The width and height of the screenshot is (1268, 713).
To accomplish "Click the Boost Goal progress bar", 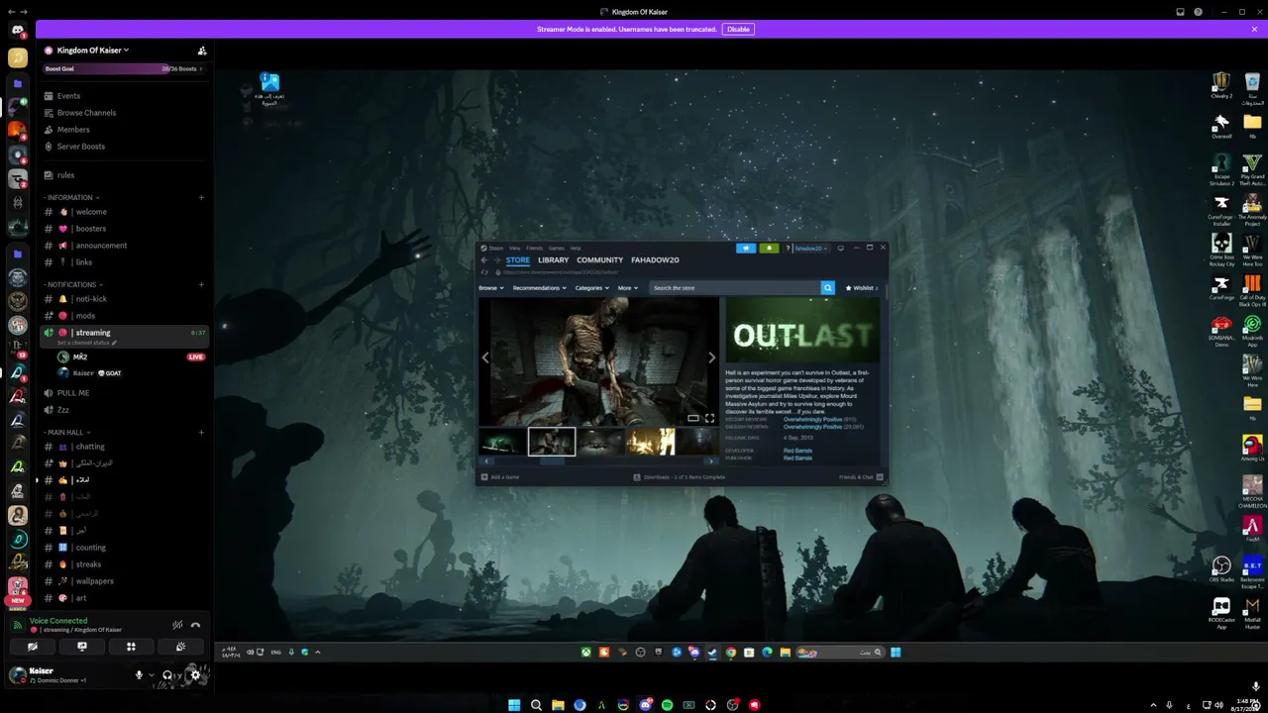I will tap(125, 69).
